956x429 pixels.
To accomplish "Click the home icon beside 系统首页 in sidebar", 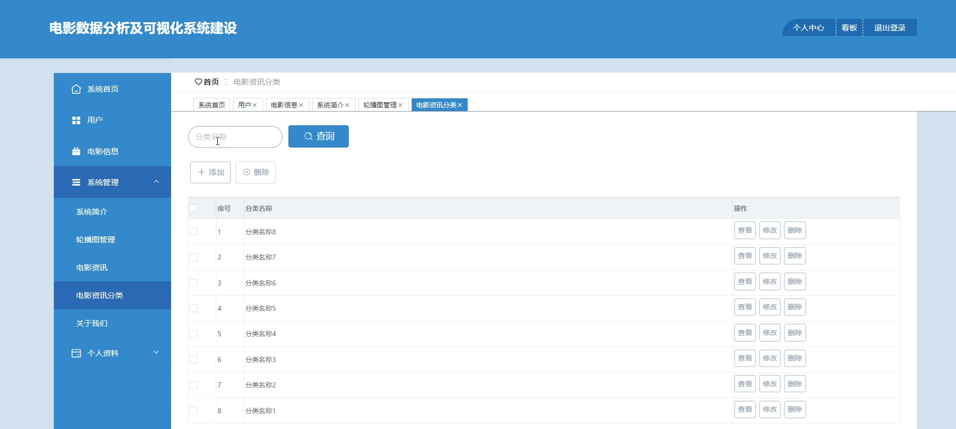I will 76,89.
